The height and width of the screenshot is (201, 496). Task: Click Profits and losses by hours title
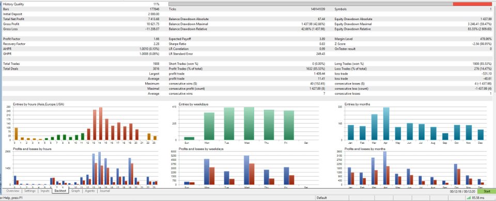click(32, 148)
